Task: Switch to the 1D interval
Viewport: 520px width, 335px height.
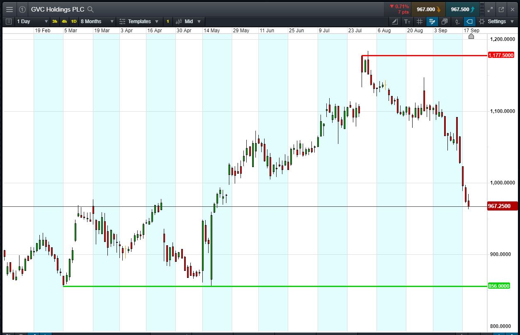Action: click(74, 22)
